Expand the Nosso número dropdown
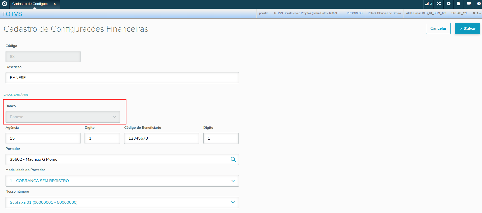 122,202
